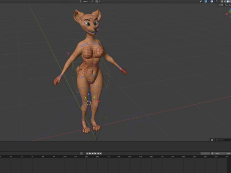Switch to material preview shading

pyautogui.click(x=230, y=1)
